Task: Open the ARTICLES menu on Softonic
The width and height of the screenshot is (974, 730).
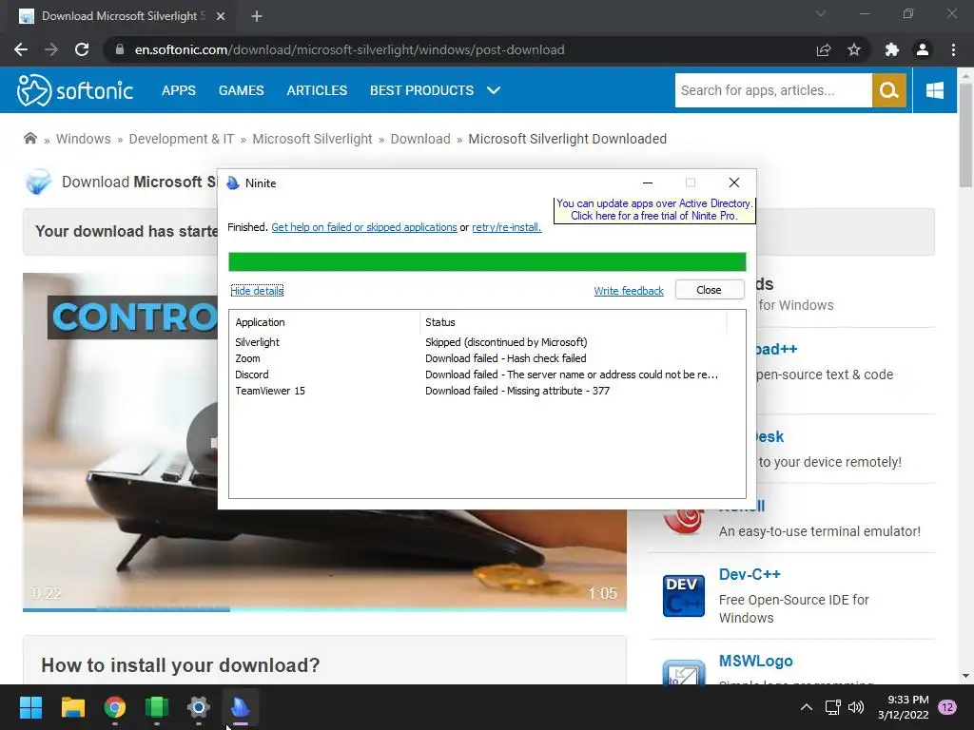Action: point(317,90)
